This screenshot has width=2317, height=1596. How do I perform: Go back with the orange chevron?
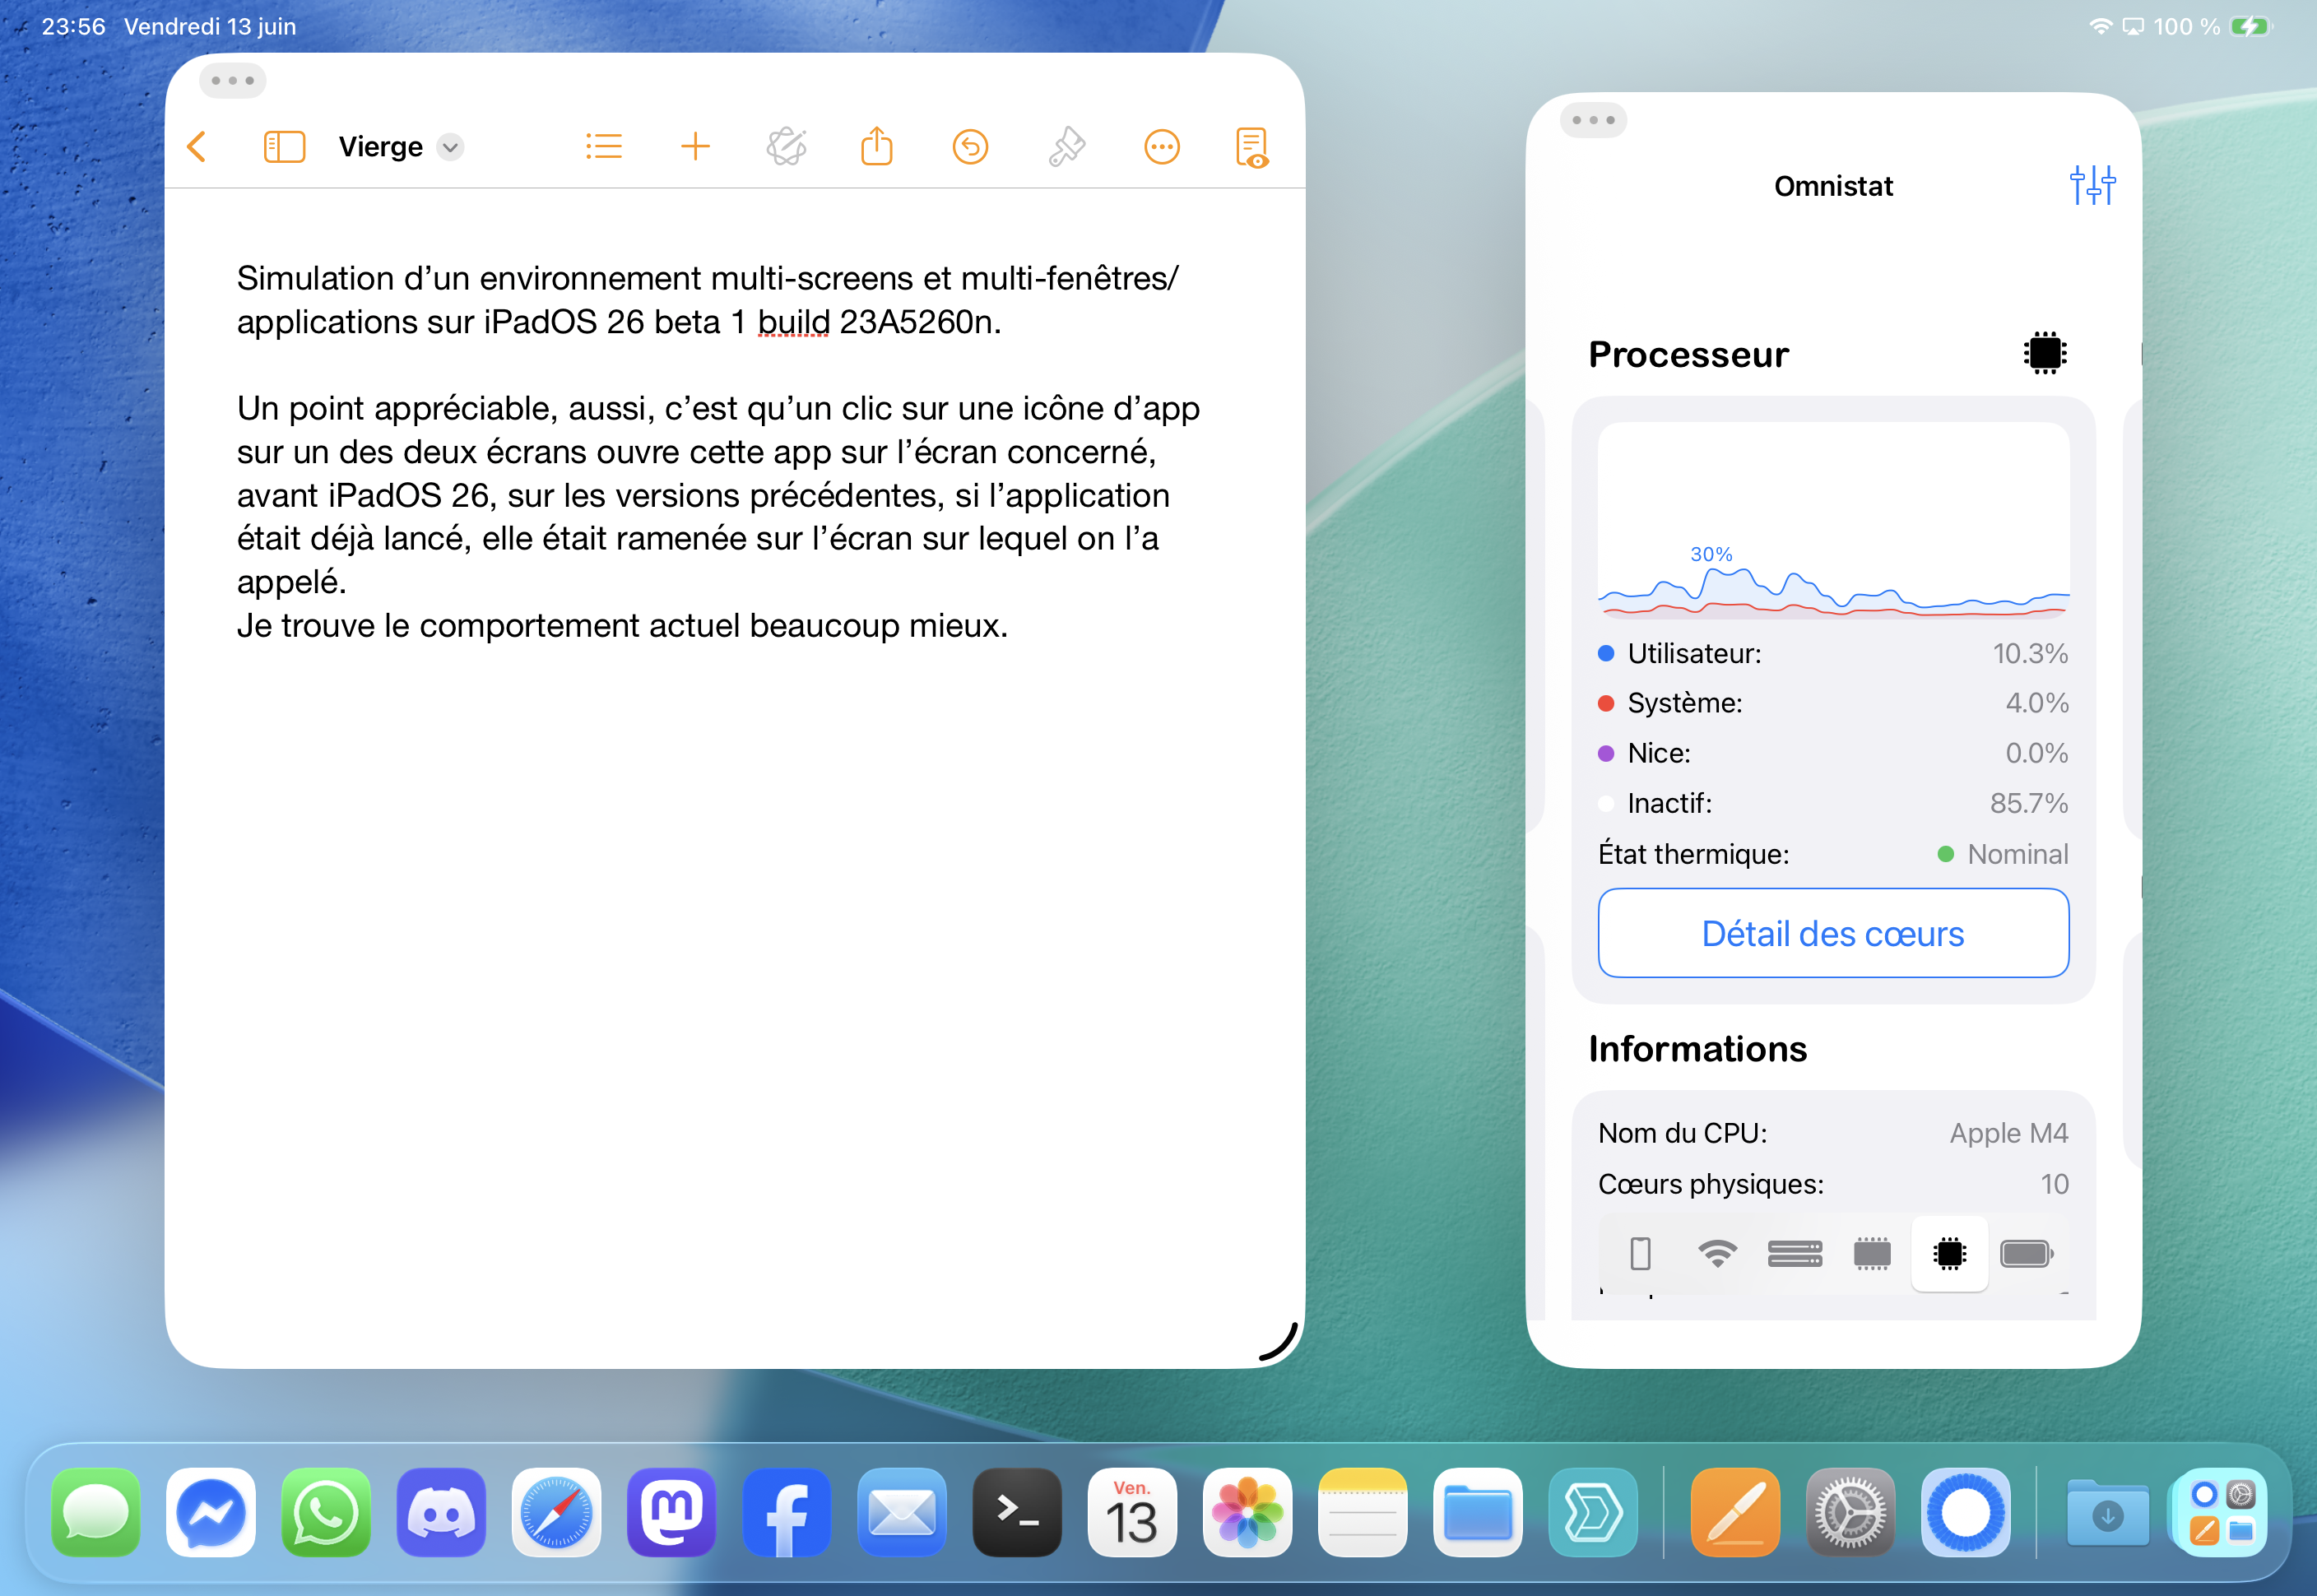197,147
